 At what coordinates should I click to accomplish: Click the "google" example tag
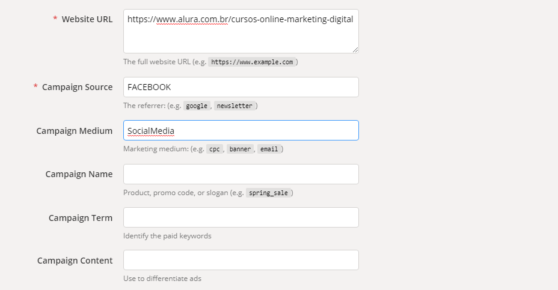(196, 106)
